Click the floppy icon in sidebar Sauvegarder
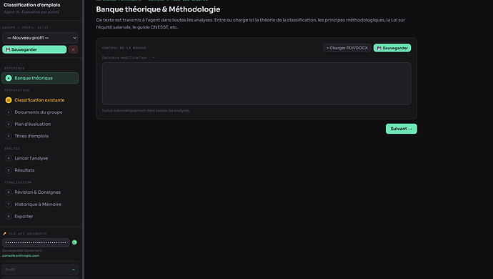This screenshot has height=279, width=493. 8,50
